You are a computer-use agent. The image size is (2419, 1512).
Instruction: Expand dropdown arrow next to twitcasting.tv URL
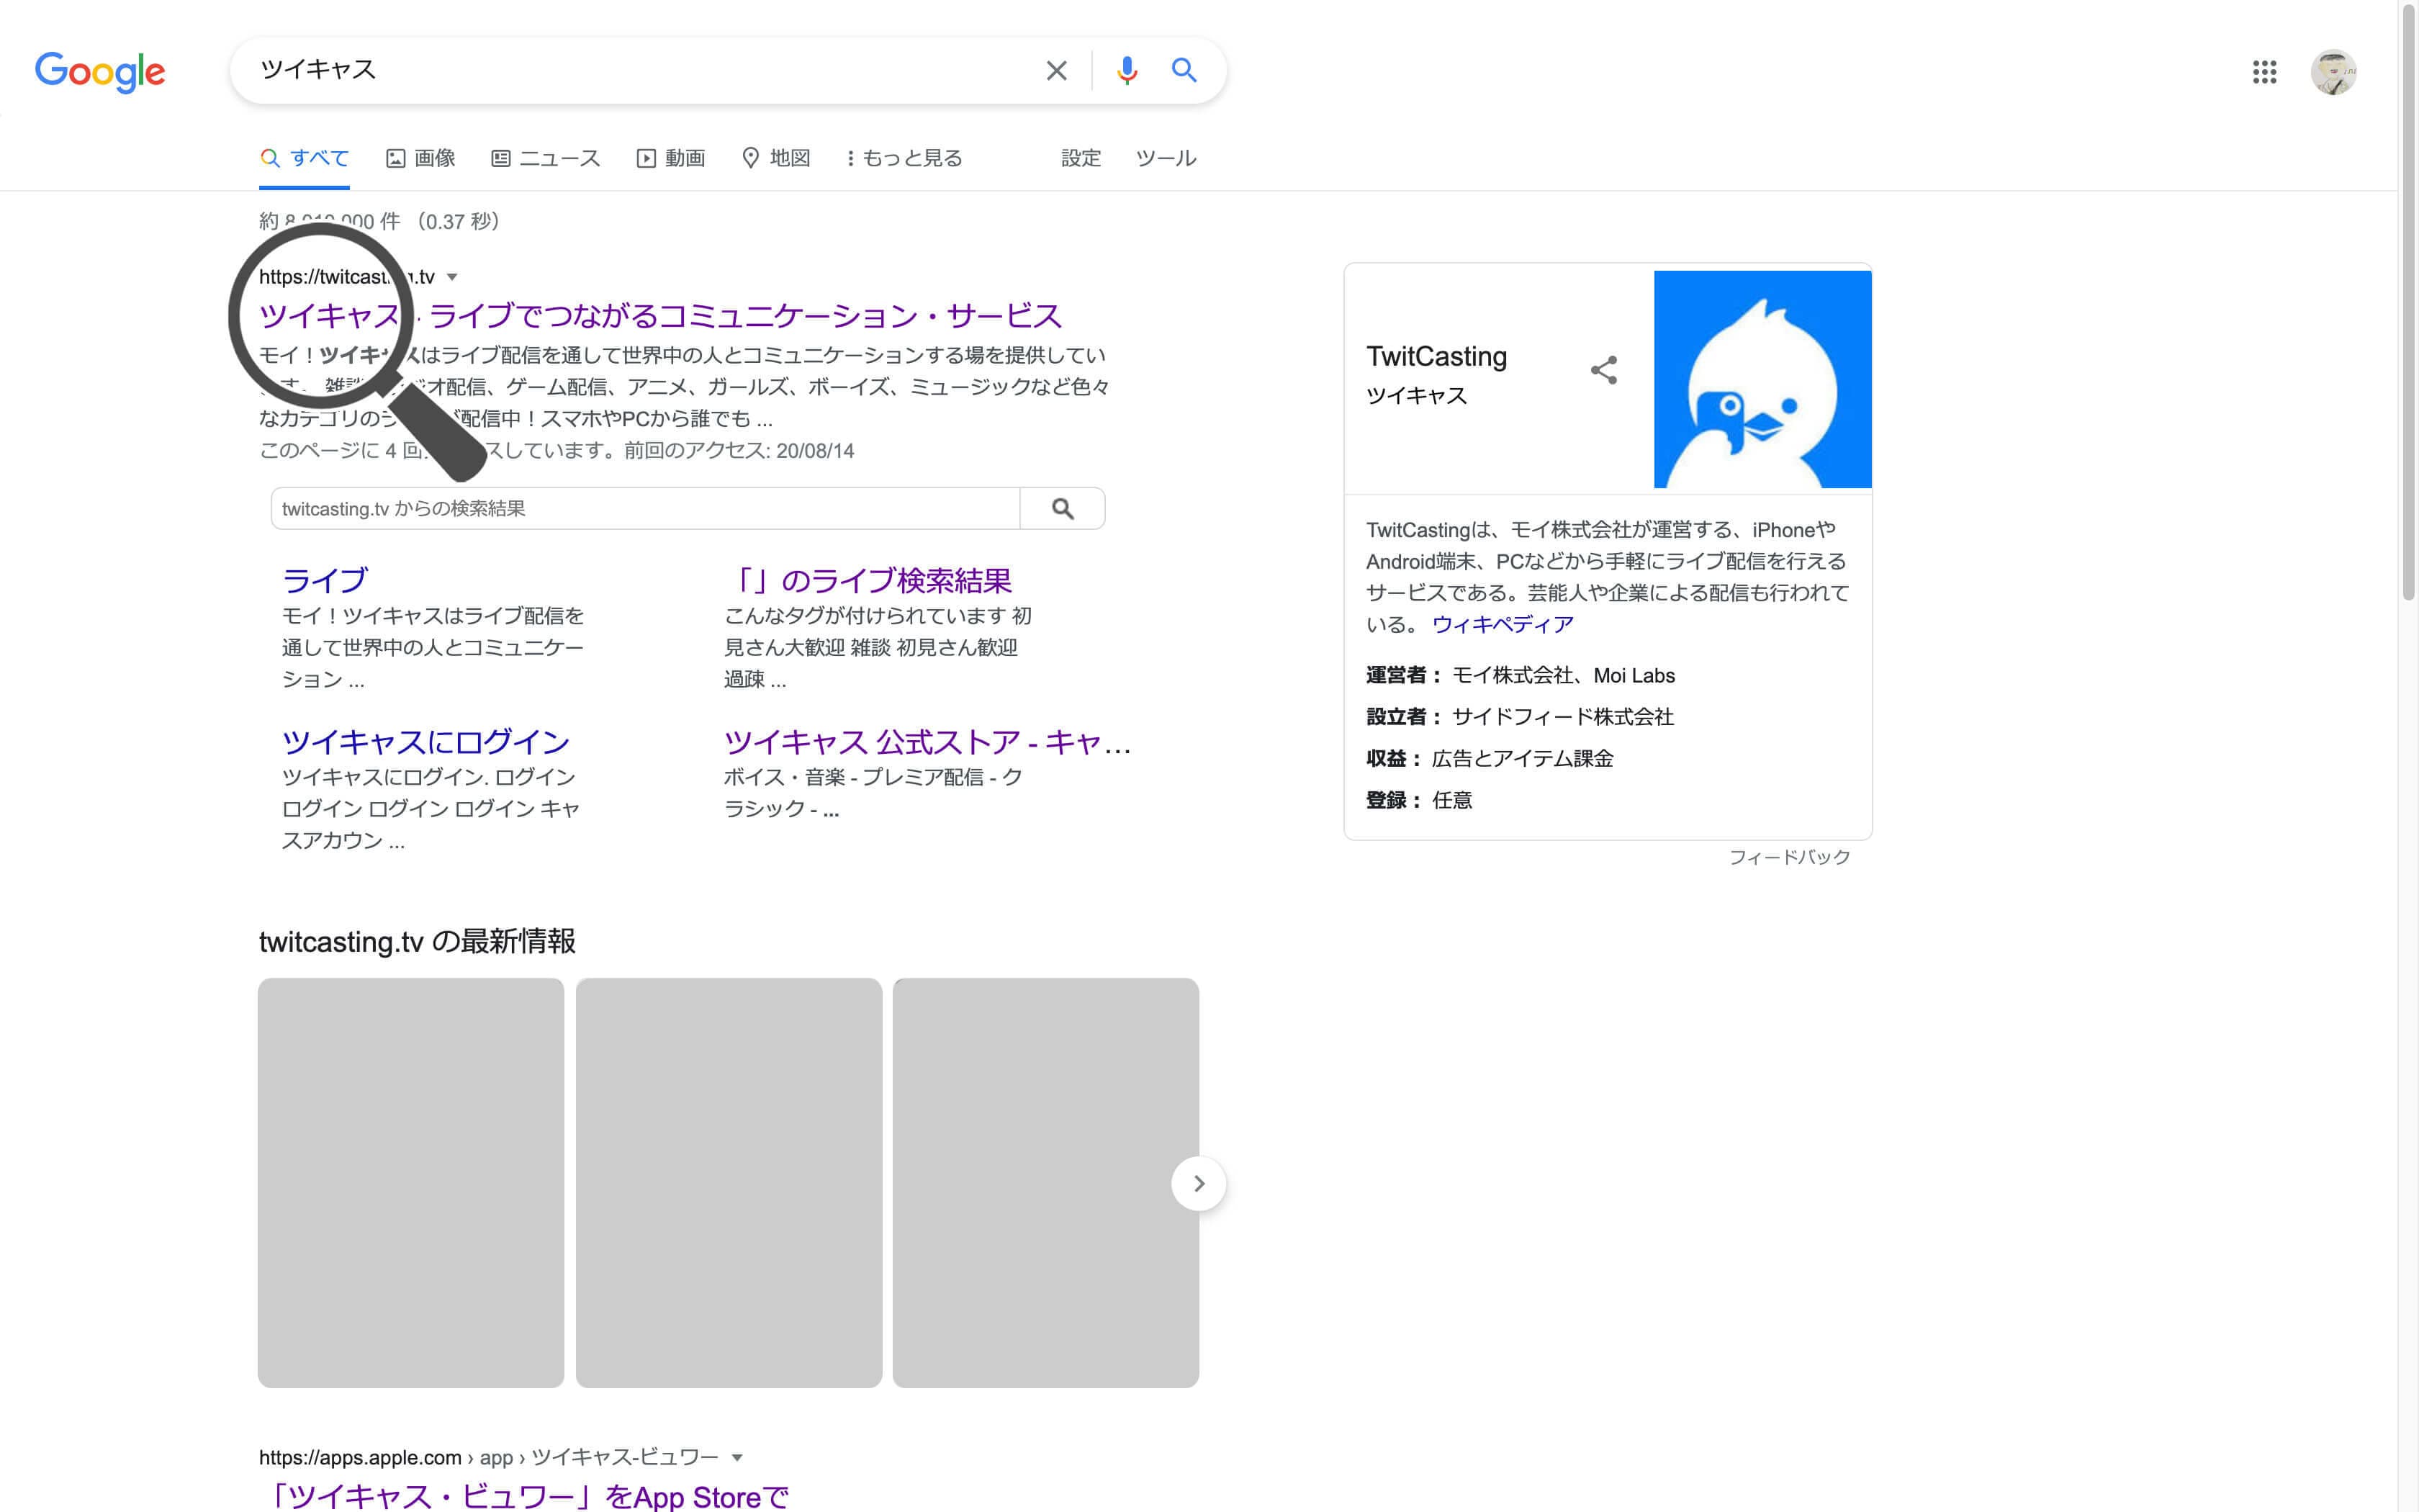pos(452,277)
